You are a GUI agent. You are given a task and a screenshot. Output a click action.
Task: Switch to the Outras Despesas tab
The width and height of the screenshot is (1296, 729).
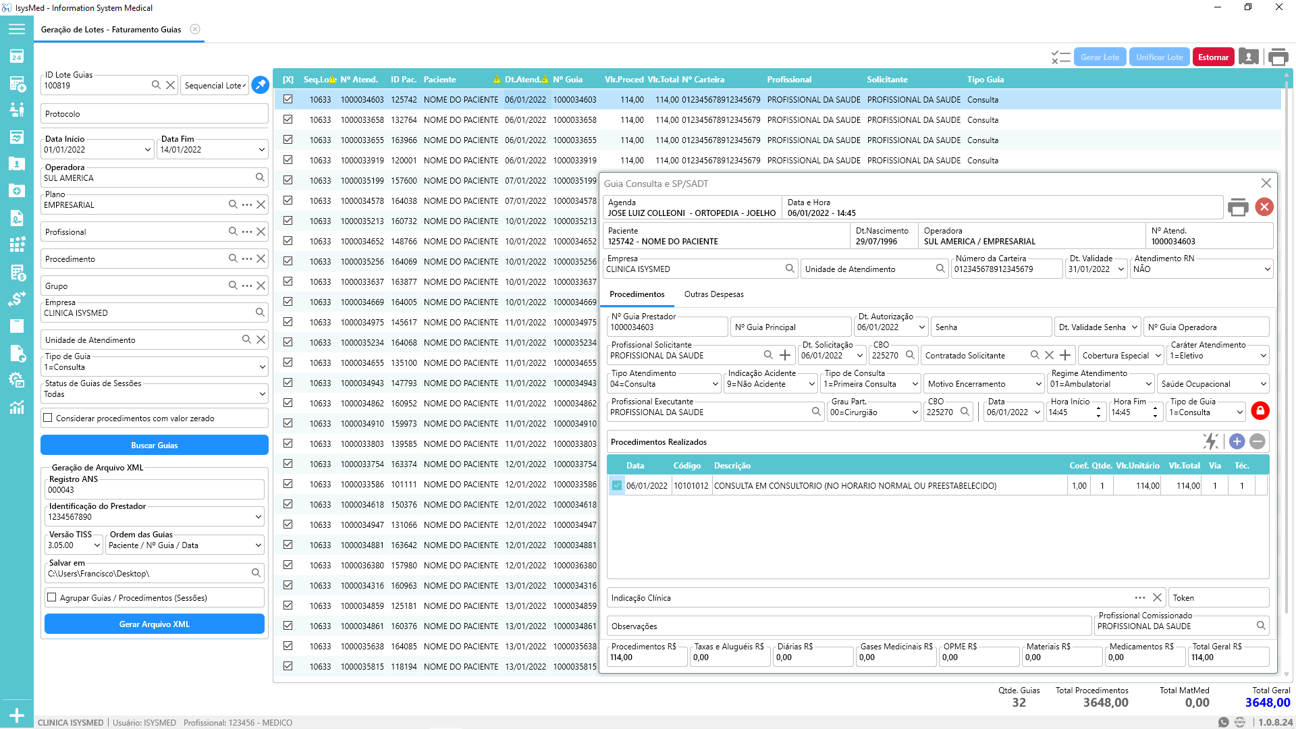[x=713, y=294]
